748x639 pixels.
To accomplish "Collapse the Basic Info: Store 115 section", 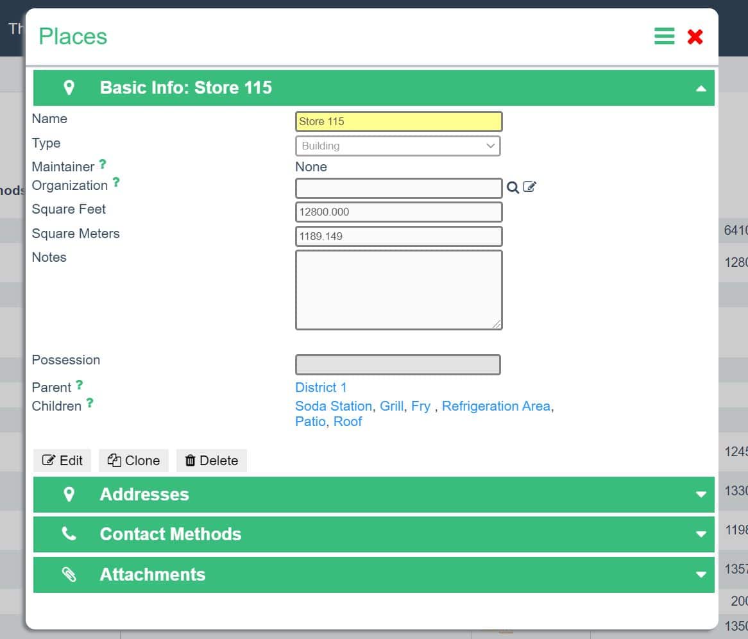I will pos(701,89).
